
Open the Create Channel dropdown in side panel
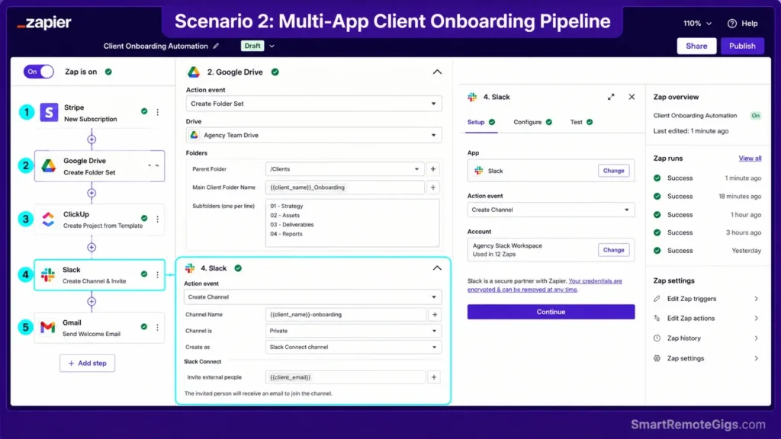pos(551,210)
